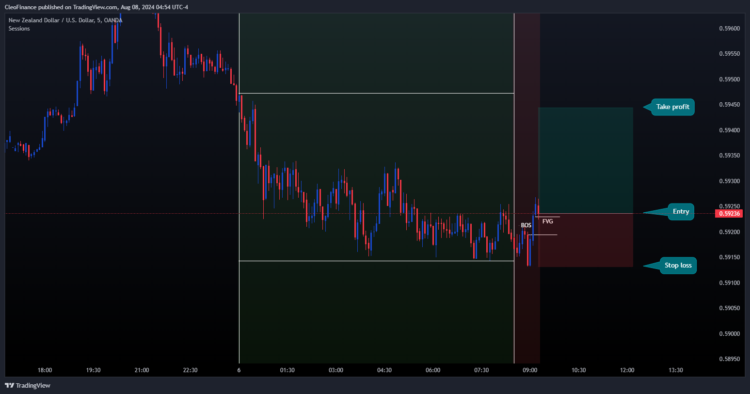This screenshot has height=394, width=750.
Task: Click the current price tag 0.59236
Action: [729, 214]
